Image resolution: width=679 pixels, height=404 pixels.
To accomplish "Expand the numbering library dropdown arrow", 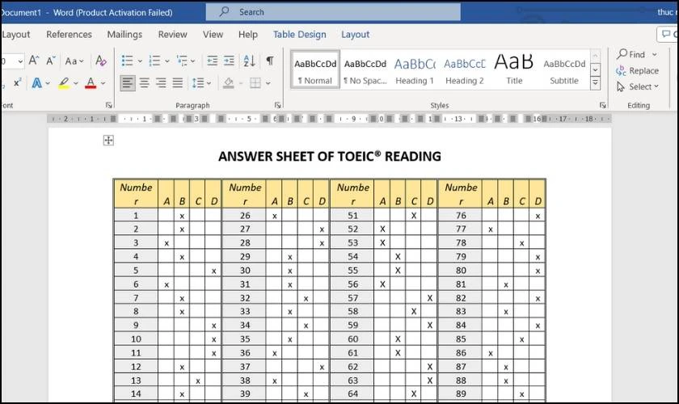I will click(167, 61).
